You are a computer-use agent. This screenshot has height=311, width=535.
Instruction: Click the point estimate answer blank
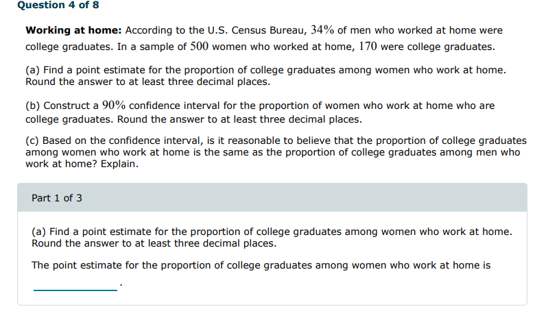pos(75,284)
